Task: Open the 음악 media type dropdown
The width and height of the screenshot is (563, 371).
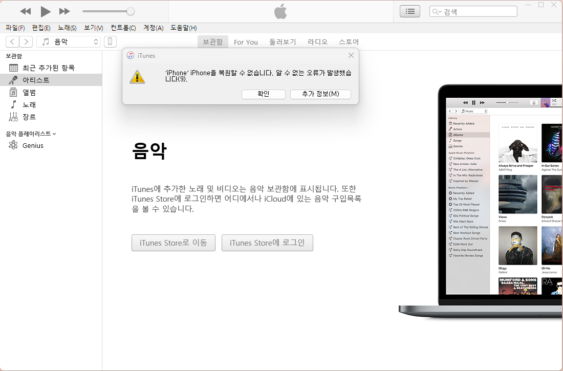Action: point(68,41)
